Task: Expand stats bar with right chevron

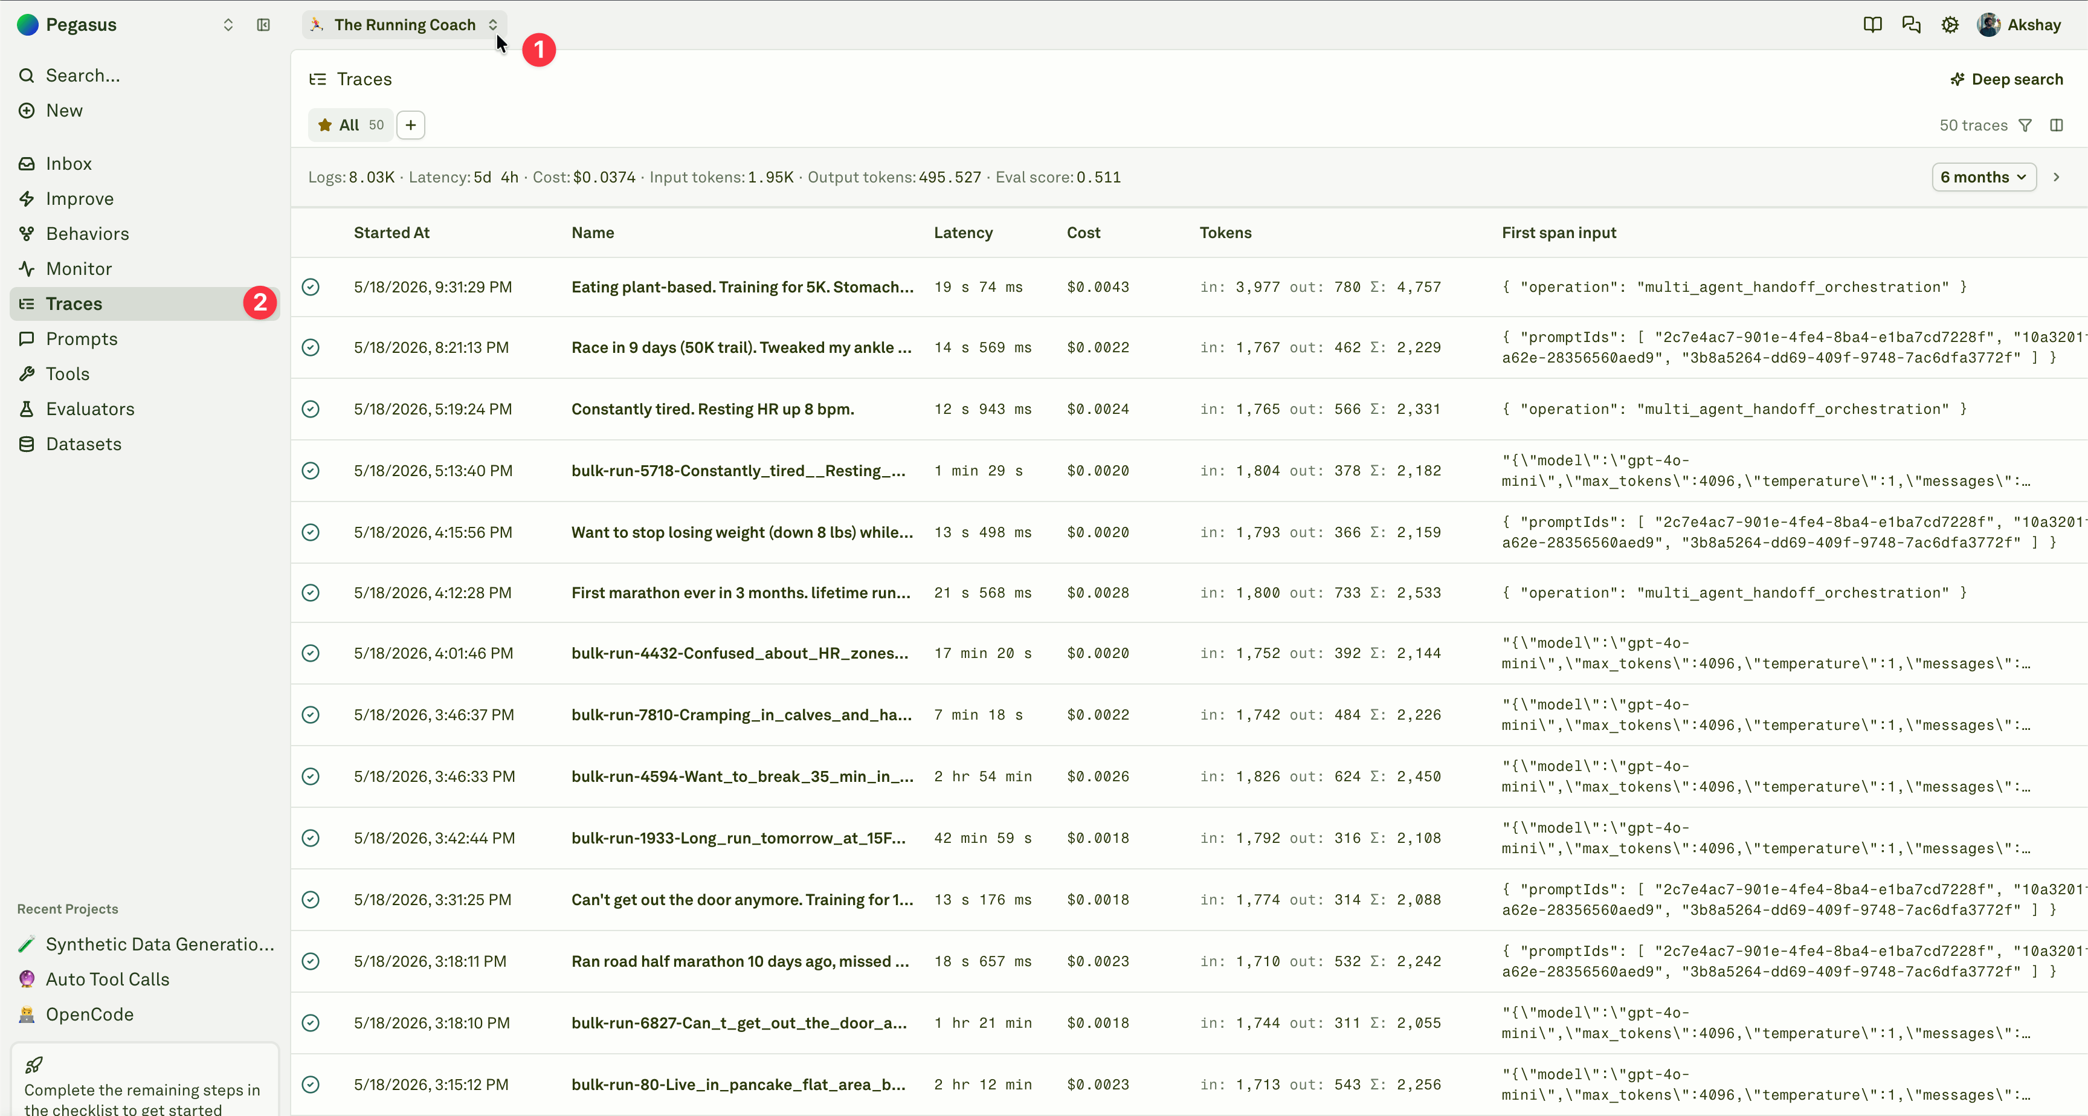Action: tap(2057, 178)
